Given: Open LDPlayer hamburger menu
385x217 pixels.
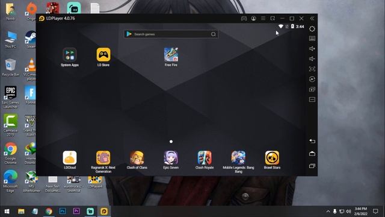Looking at the screenshot, I should [x=263, y=19].
